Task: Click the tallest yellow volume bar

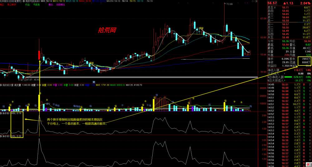Action: coord(39,103)
